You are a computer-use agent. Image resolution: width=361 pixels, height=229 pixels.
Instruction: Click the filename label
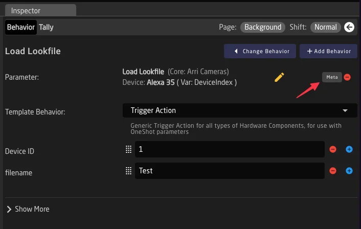[18, 173]
